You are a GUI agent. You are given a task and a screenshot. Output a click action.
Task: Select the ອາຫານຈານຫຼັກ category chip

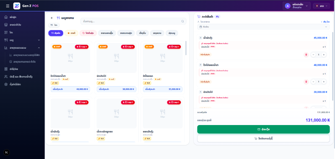click(126, 33)
